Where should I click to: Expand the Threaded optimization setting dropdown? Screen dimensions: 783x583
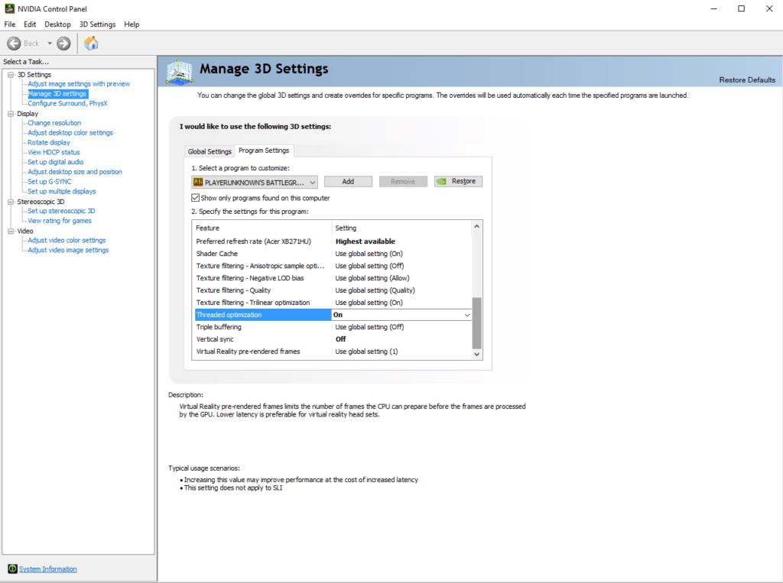pyautogui.click(x=466, y=315)
